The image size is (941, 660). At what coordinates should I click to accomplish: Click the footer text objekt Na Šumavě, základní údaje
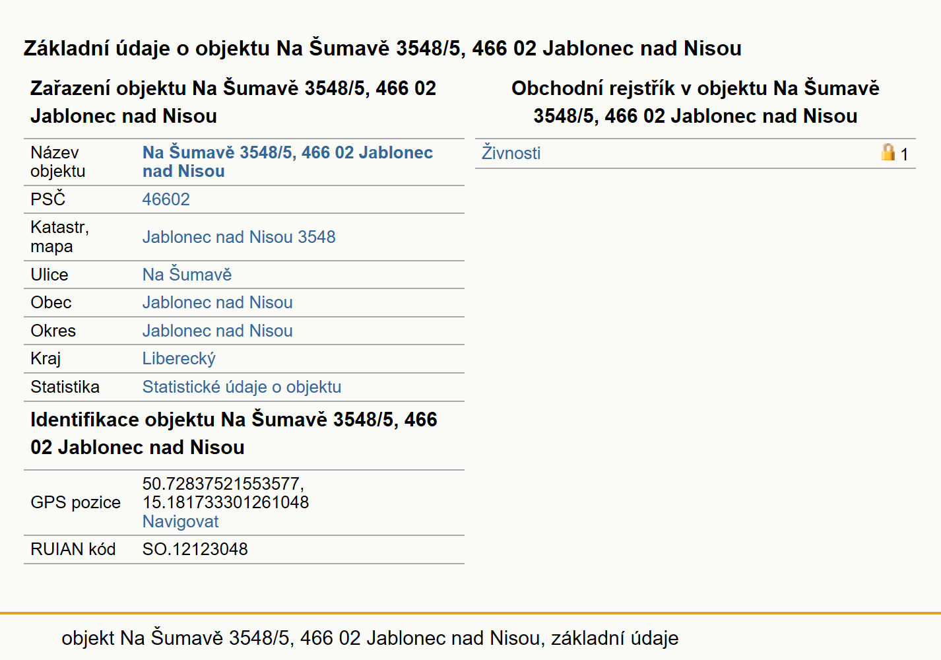pyautogui.click(x=370, y=638)
